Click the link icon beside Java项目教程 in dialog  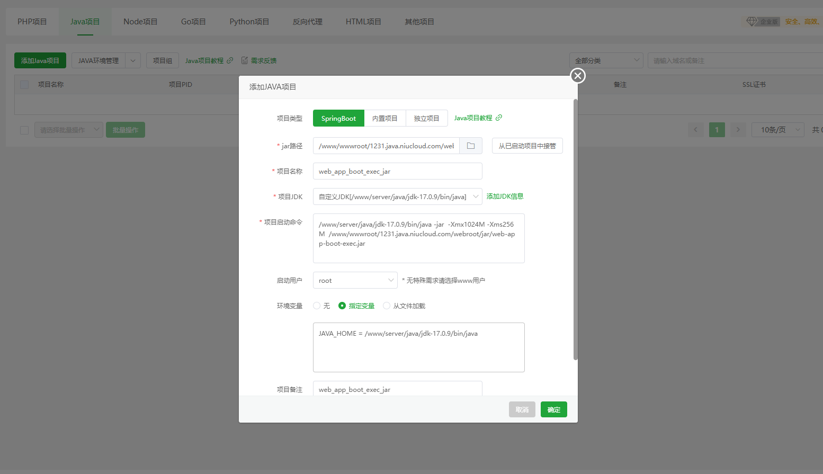pyautogui.click(x=498, y=118)
